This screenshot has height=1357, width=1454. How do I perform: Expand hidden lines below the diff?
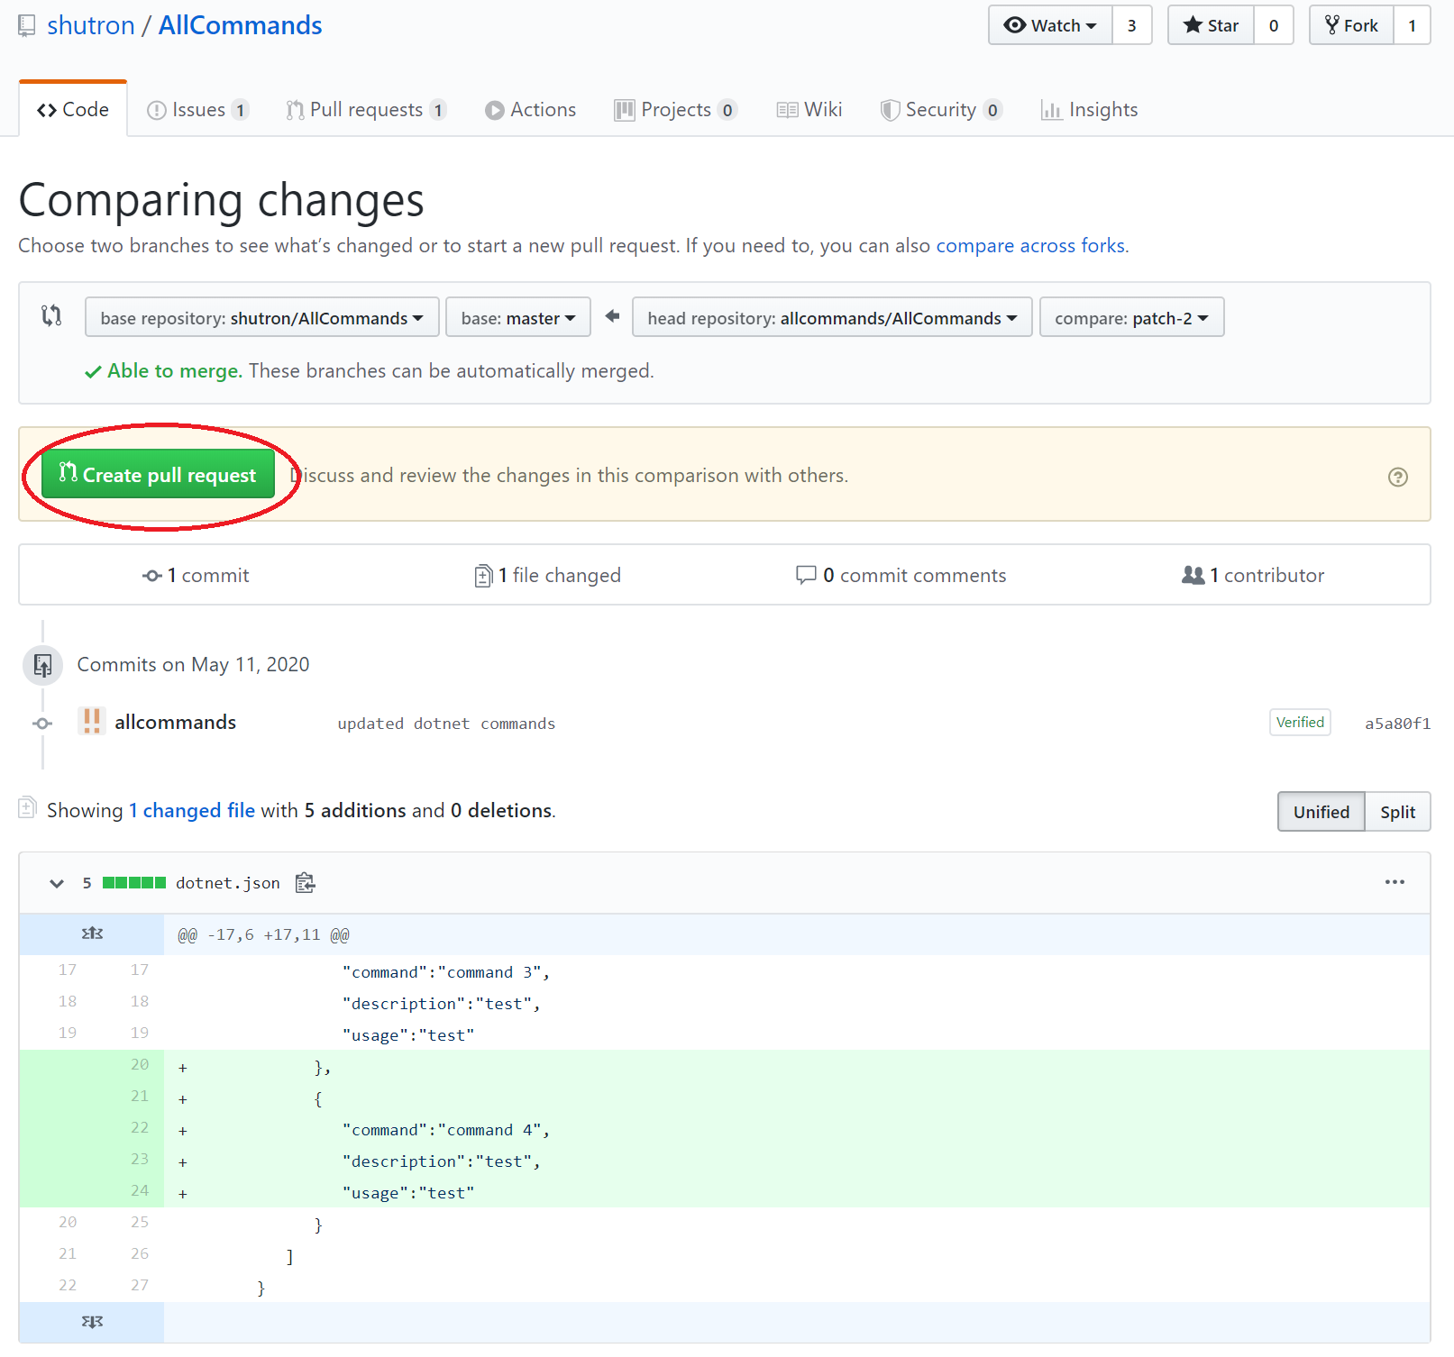tap(92, 1322)
